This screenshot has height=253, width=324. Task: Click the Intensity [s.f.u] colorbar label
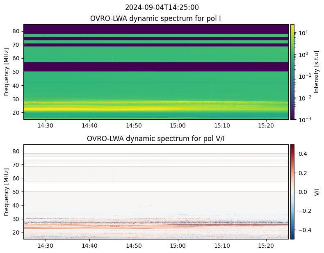[316, 72]
